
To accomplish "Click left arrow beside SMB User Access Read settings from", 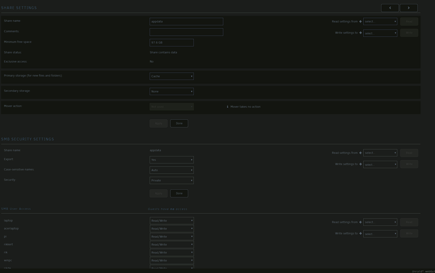I will 360,222.
